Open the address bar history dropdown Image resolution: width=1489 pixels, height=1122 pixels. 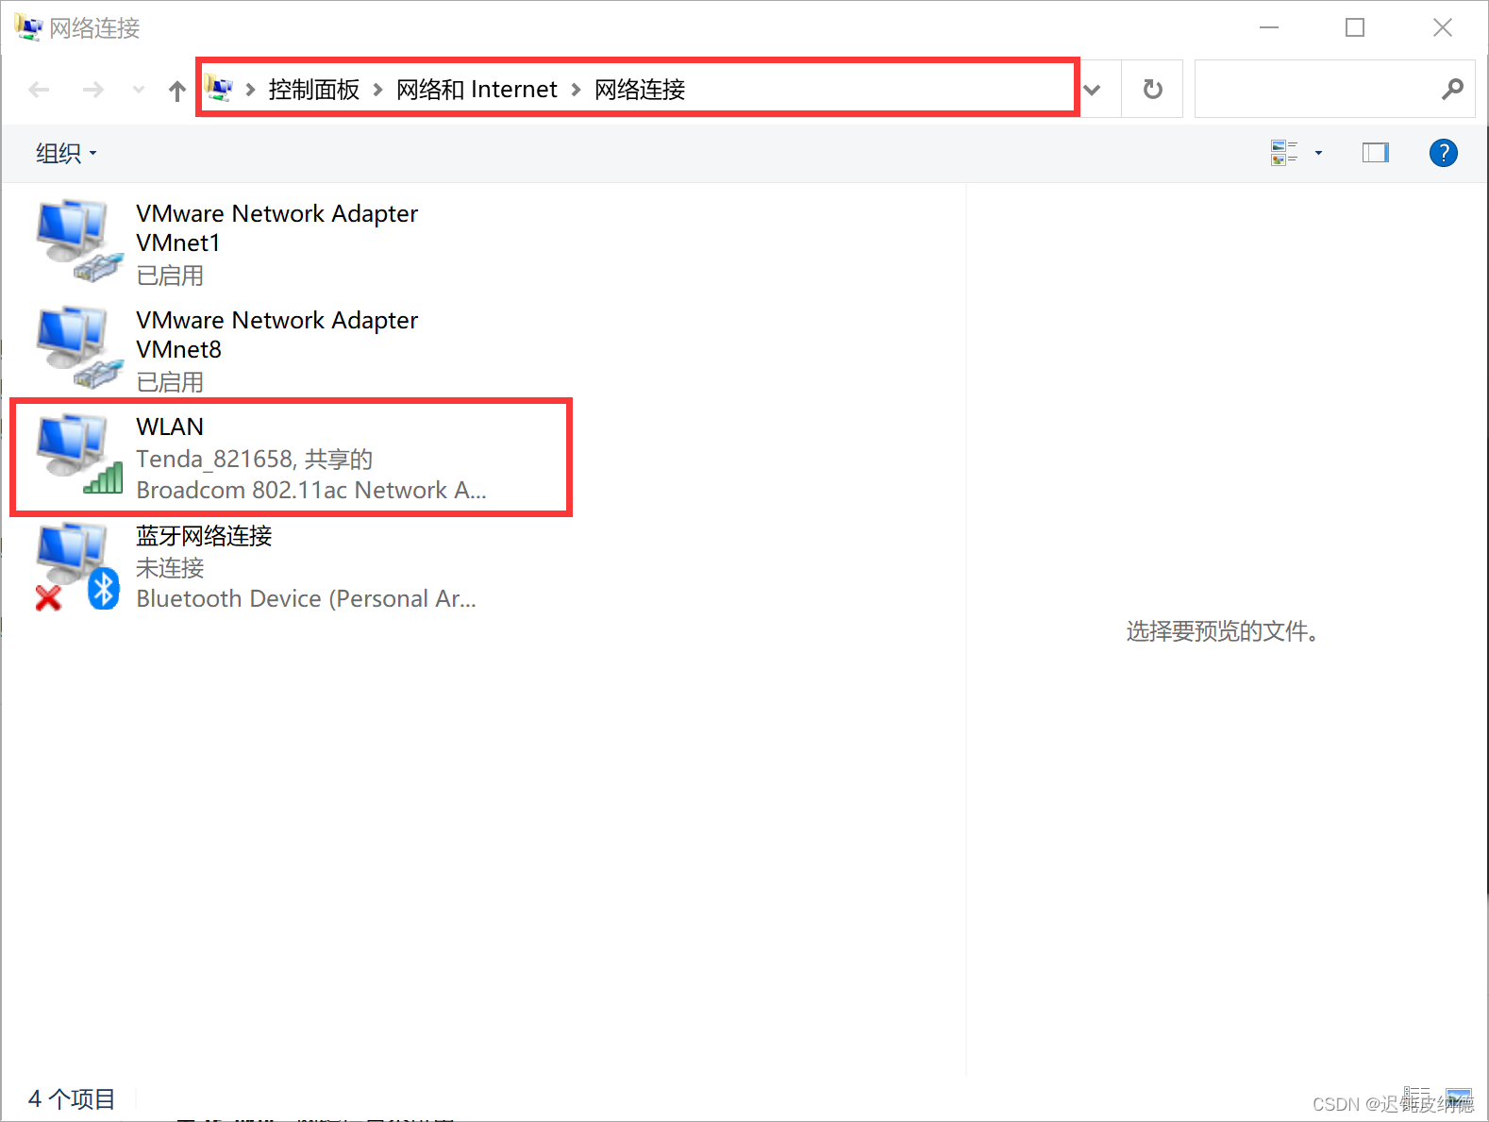1093,90
